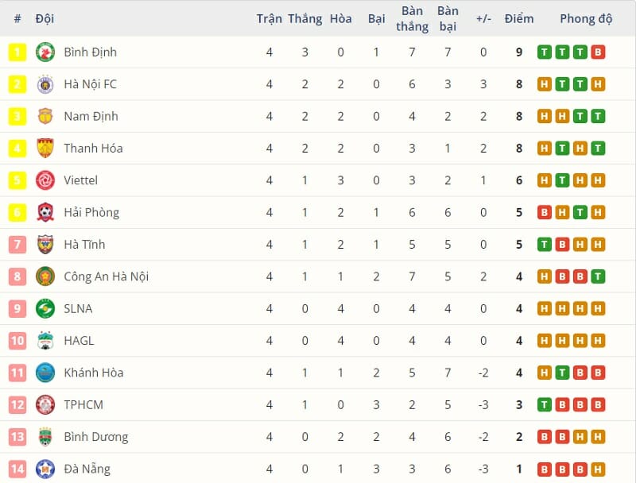Click the Khánh Hòa team name

click(93, 373)
